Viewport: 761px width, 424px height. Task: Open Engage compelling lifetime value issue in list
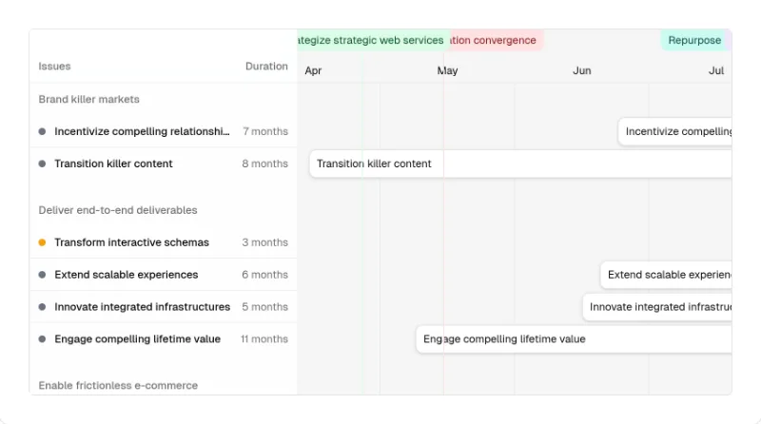(x=163, y=339)
